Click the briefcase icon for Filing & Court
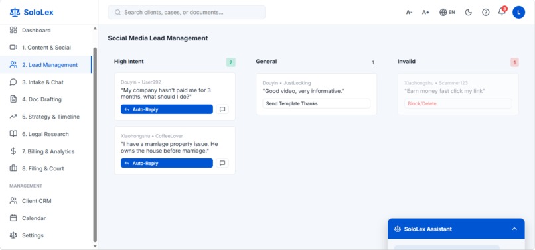535x250 pixels. (x=13, y=168)
